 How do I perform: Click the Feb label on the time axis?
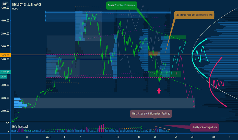tap(213, 137)
